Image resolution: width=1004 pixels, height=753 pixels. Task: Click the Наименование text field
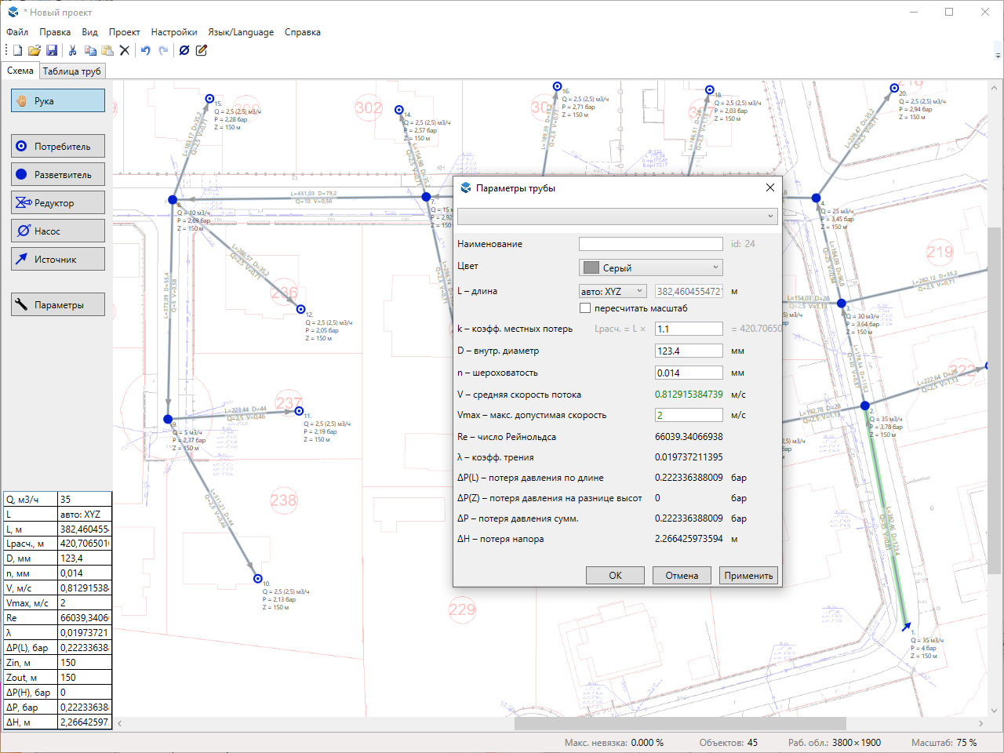[650, 244]
